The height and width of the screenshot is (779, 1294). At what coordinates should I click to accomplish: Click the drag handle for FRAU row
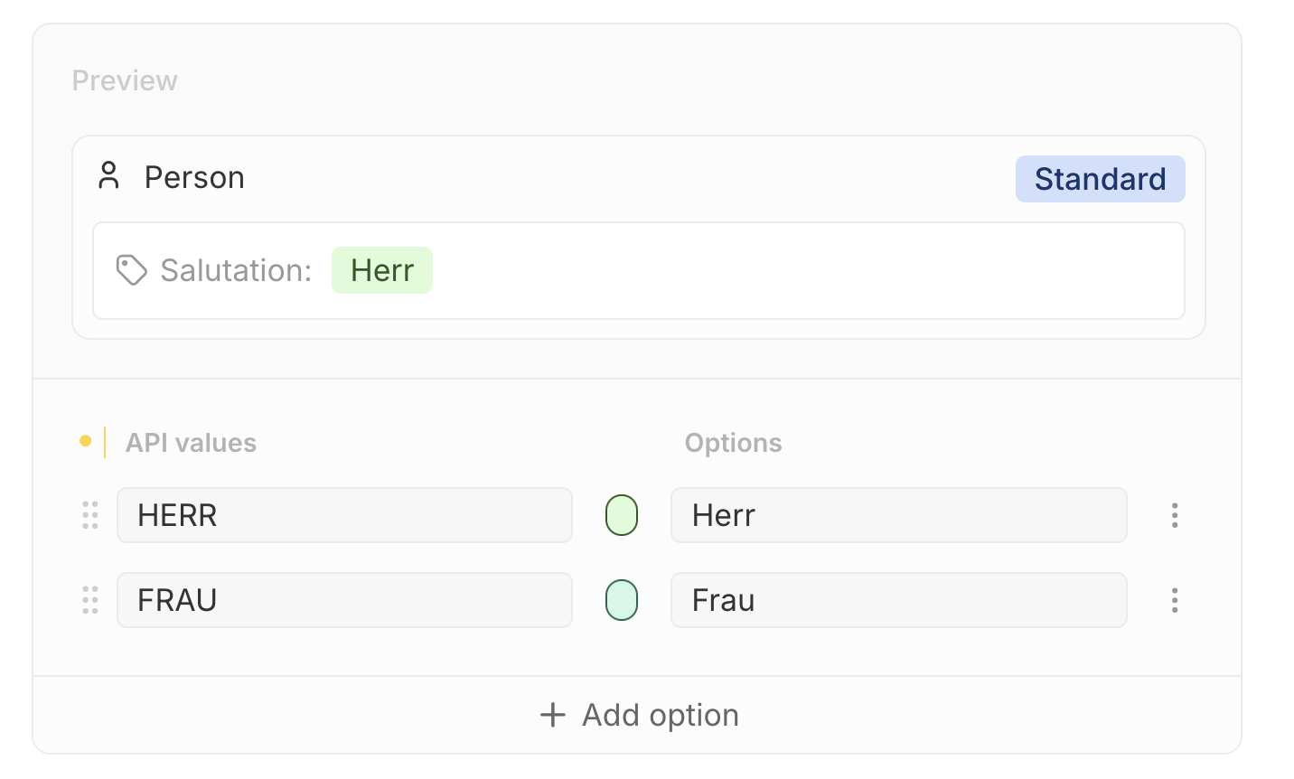90,600
